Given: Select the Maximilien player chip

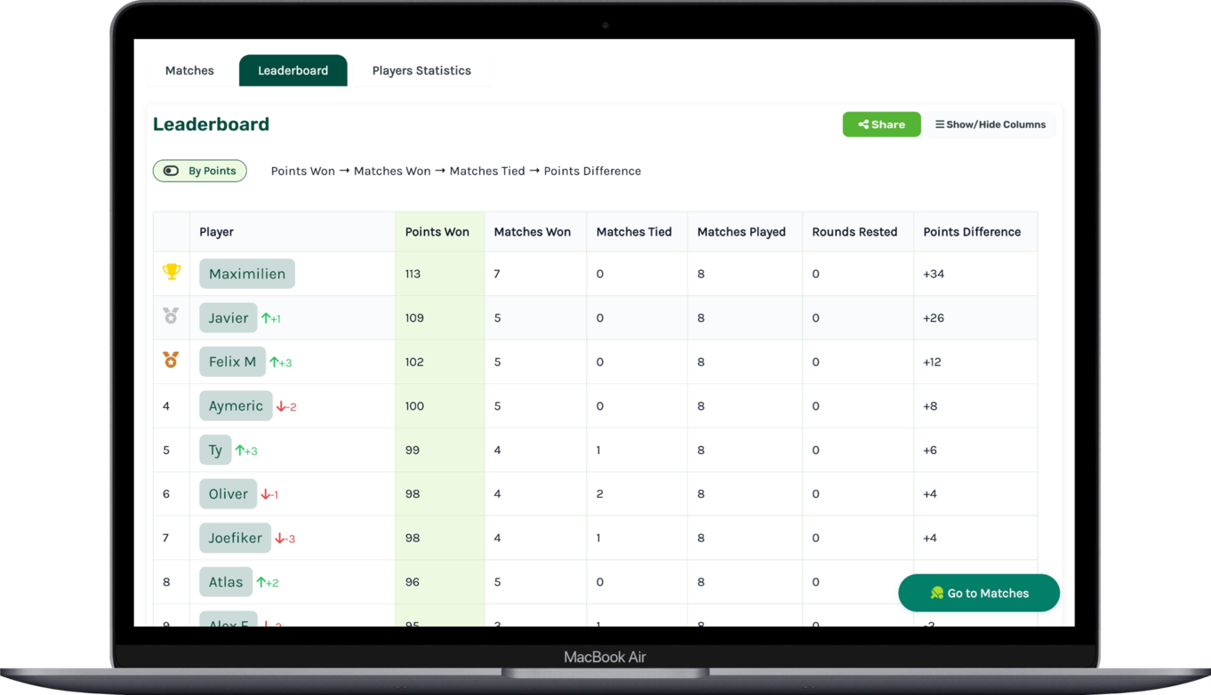Looking at the screenshot, I should (x=247, y=274).
